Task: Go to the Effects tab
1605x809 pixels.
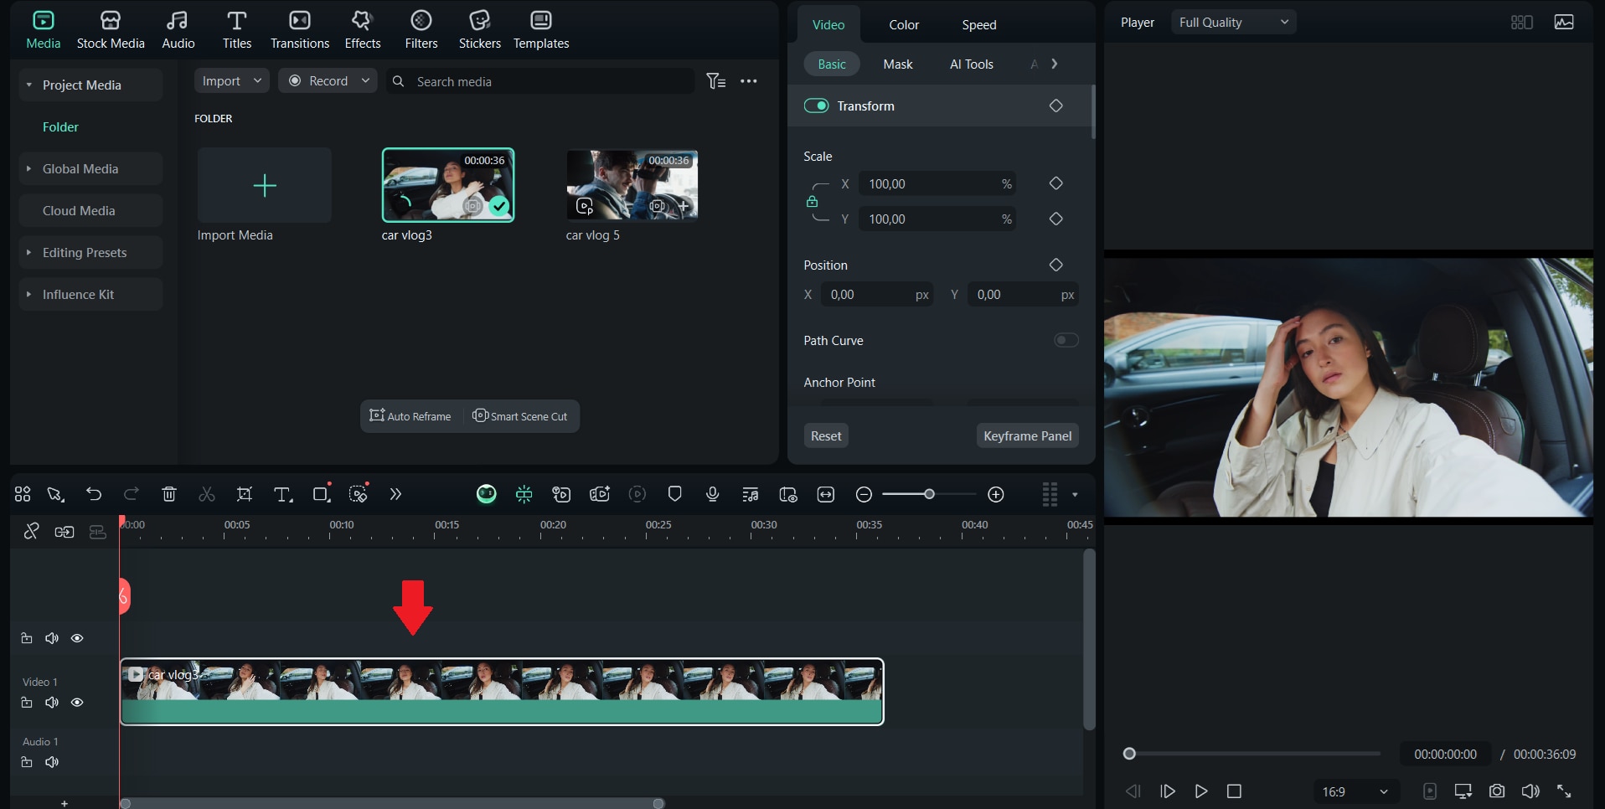Action: coord(363,30)
